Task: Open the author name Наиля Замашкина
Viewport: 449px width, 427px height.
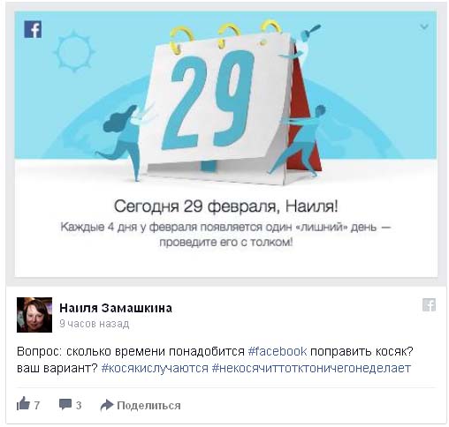Action: [x=116, y=308]
